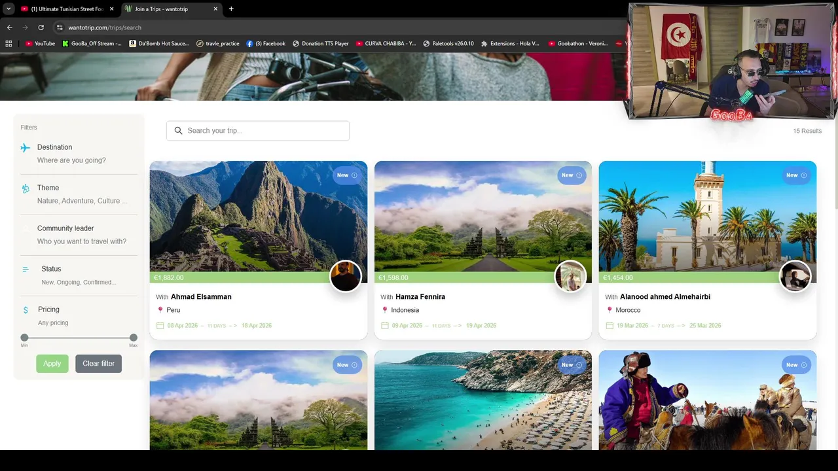Click the Min pricing slider handle
This screenshot has height=471, width=838.
pos(24,338)
